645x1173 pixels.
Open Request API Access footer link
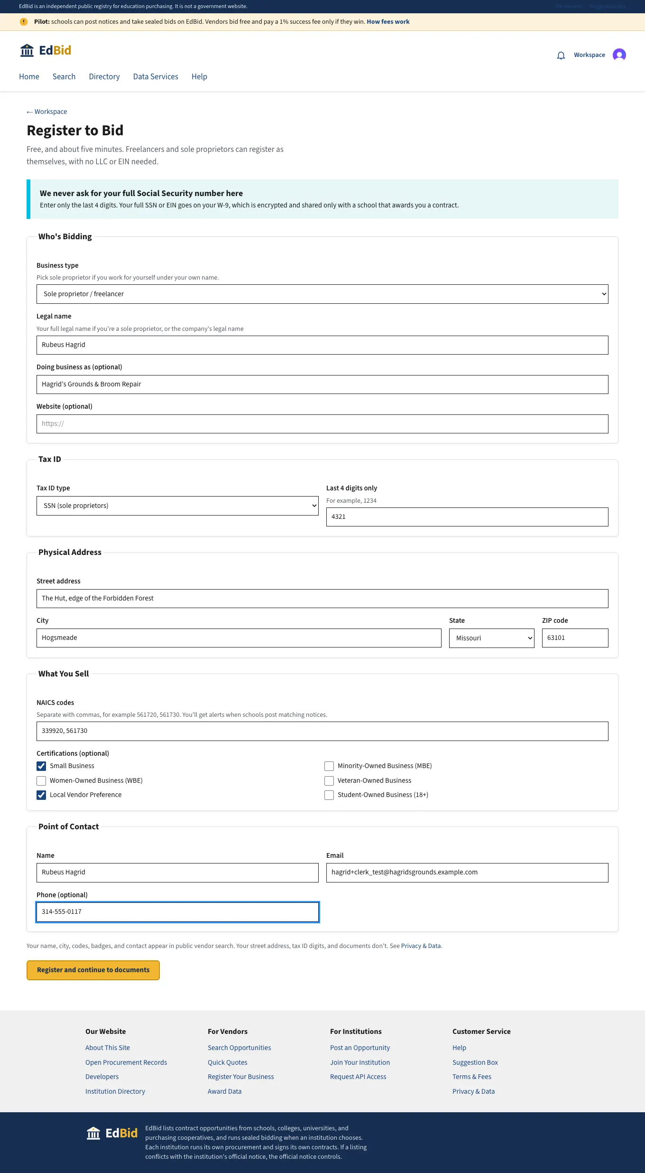click(358, 1077)
